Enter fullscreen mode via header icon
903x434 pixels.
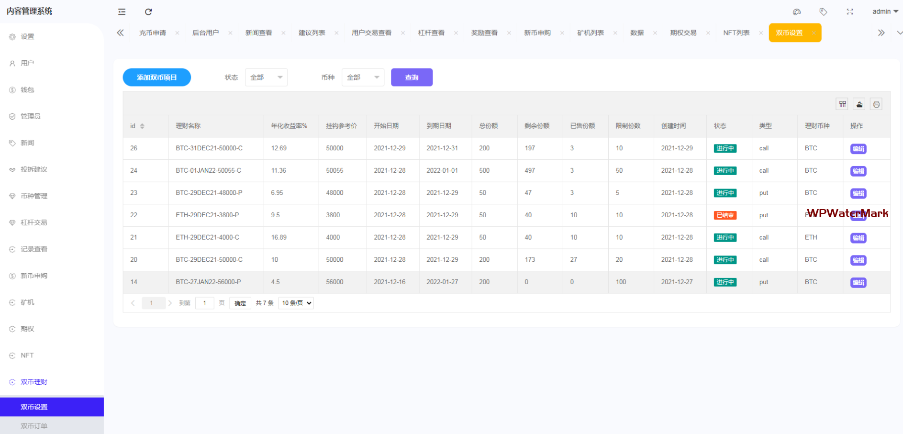tap(850, 12)
